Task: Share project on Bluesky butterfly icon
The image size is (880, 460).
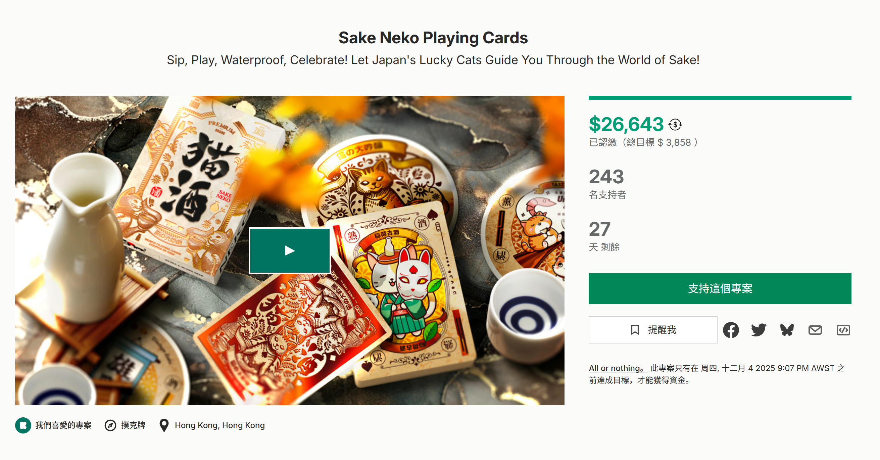Action: click(x=787, y=330)
